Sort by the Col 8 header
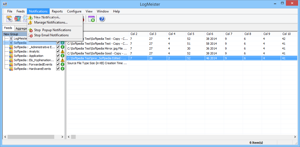300x147 pixels. [x=252, y=34]
